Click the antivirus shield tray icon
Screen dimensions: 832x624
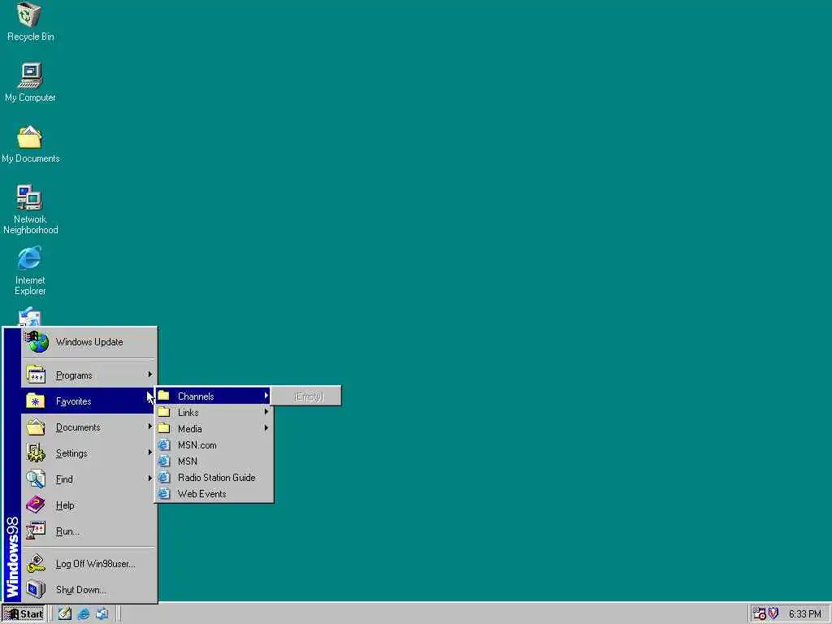tap(773, 613)
